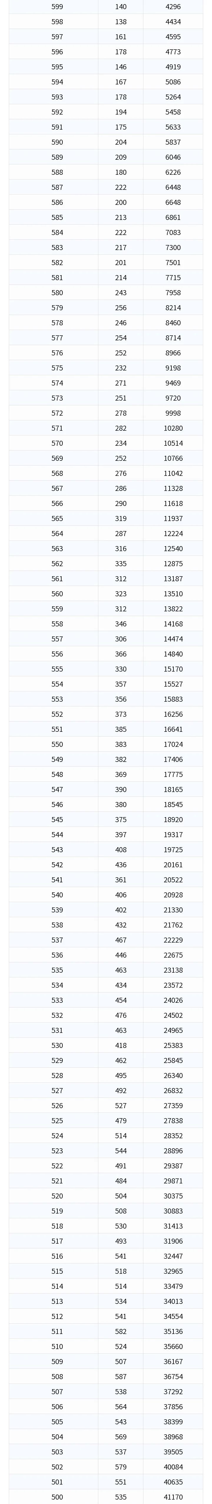Select the score 550 cell

57,745
